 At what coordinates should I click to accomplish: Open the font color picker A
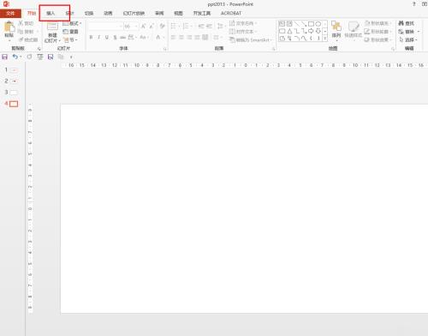pyautogui.click(x=158, y=37)
